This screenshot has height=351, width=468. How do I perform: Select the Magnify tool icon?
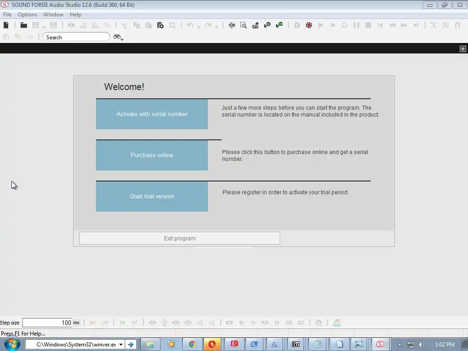point(244,25)
